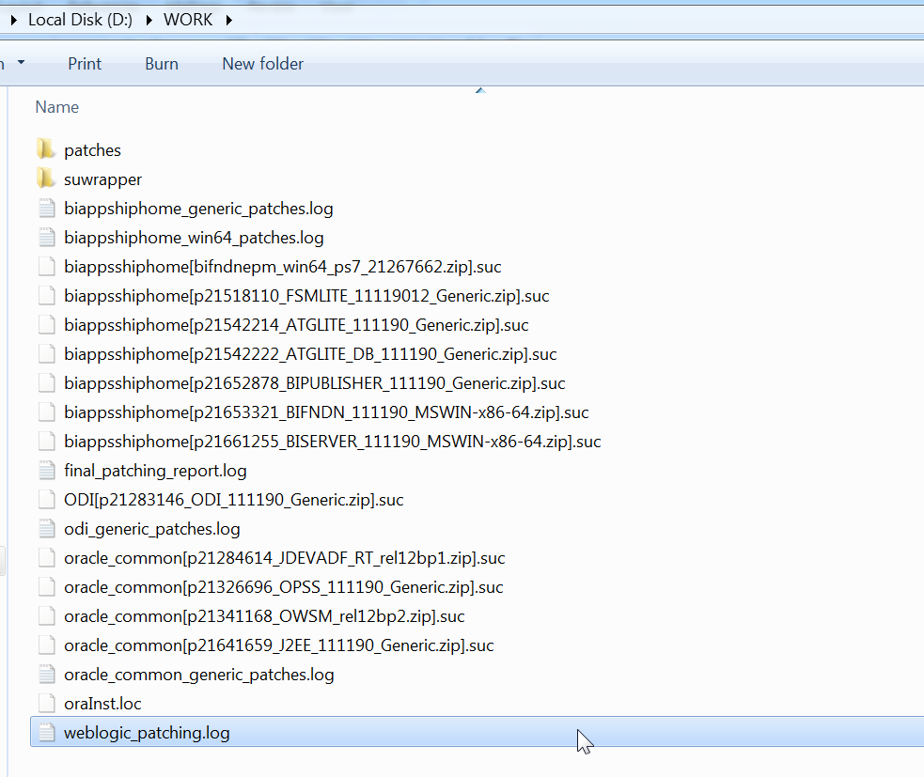Image resolution: width=924 pixels, height=777 pixels.
Task: Select file name patches
Action: pyautogui.click(x=92, y=150)
